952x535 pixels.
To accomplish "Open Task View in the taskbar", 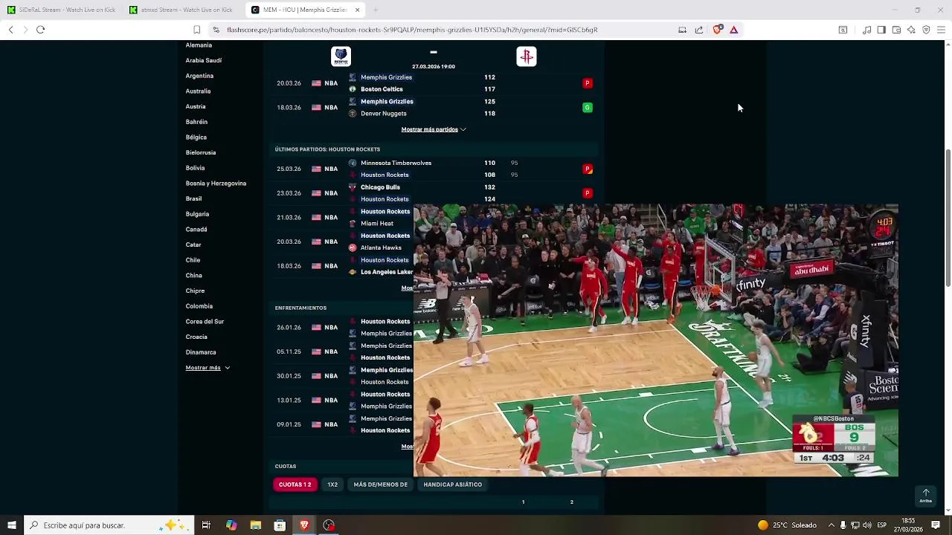I will click(x=206, y=525).
